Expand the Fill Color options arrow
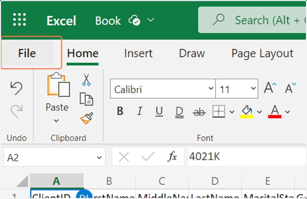 point(259,112)
